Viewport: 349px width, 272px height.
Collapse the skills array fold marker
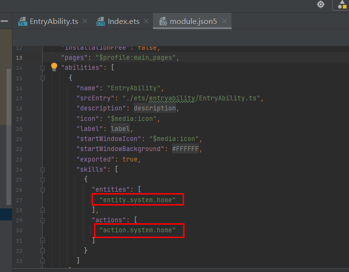point(43,170)
